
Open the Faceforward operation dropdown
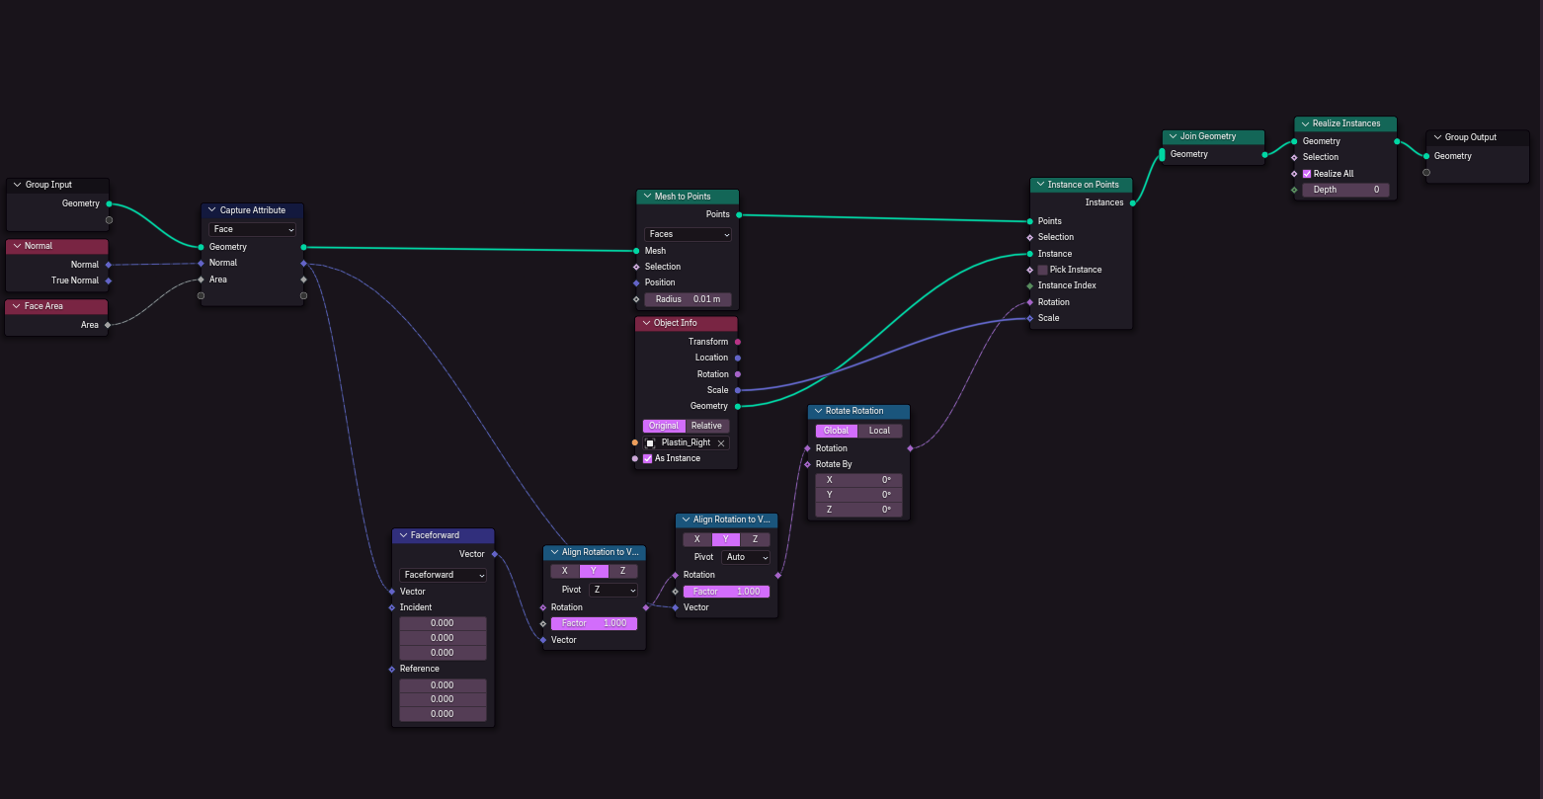[443, 575]
